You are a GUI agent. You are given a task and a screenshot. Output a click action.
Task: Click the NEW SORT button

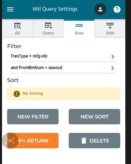94,116
